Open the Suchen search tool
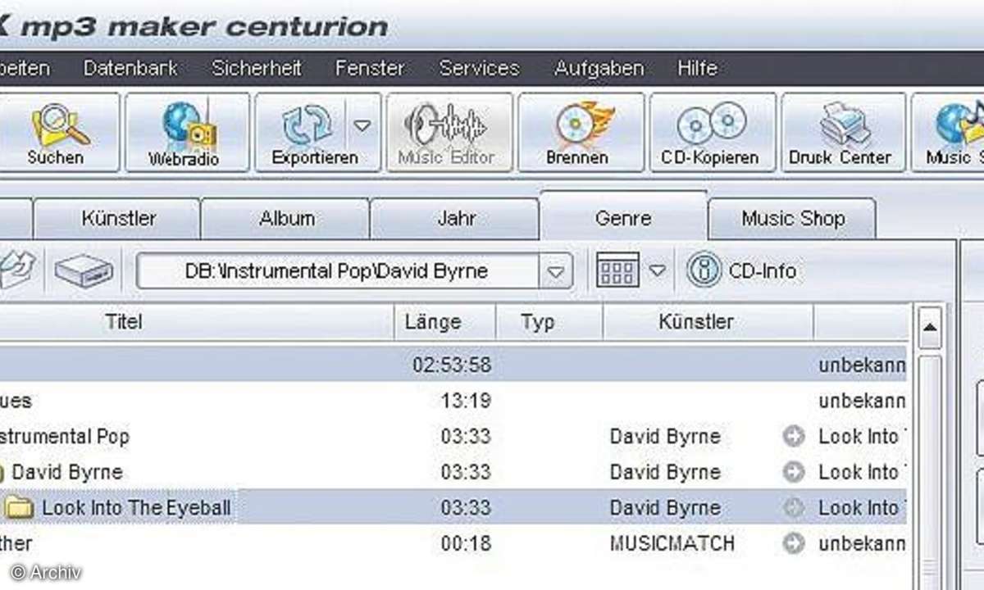 pos(59,133)
